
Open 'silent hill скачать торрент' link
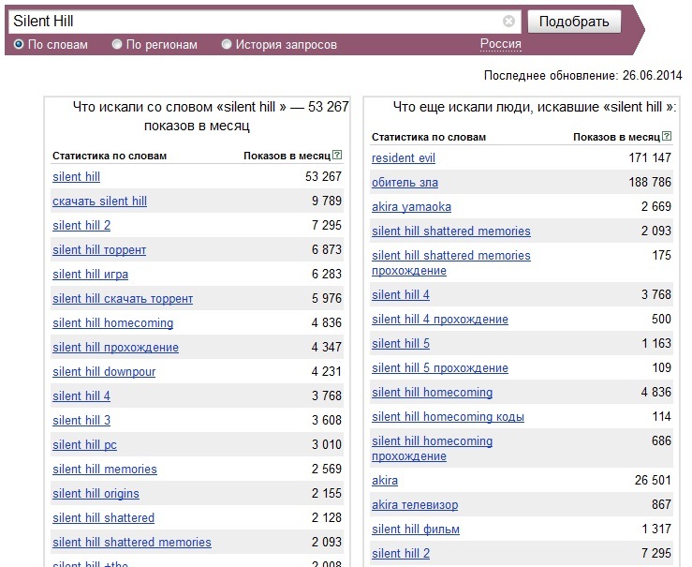(x=123, y=299)
